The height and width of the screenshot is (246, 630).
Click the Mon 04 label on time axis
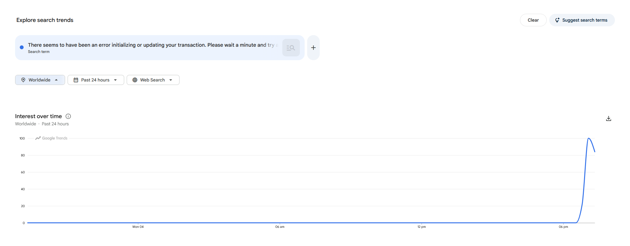[138, 227]
